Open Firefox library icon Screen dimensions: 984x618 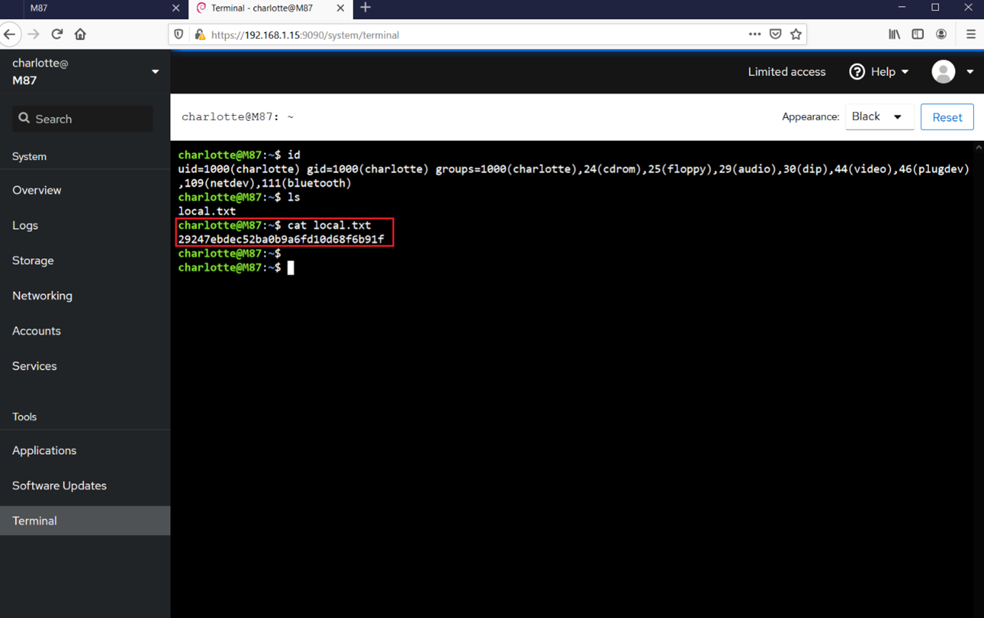(x=894, y=34)
